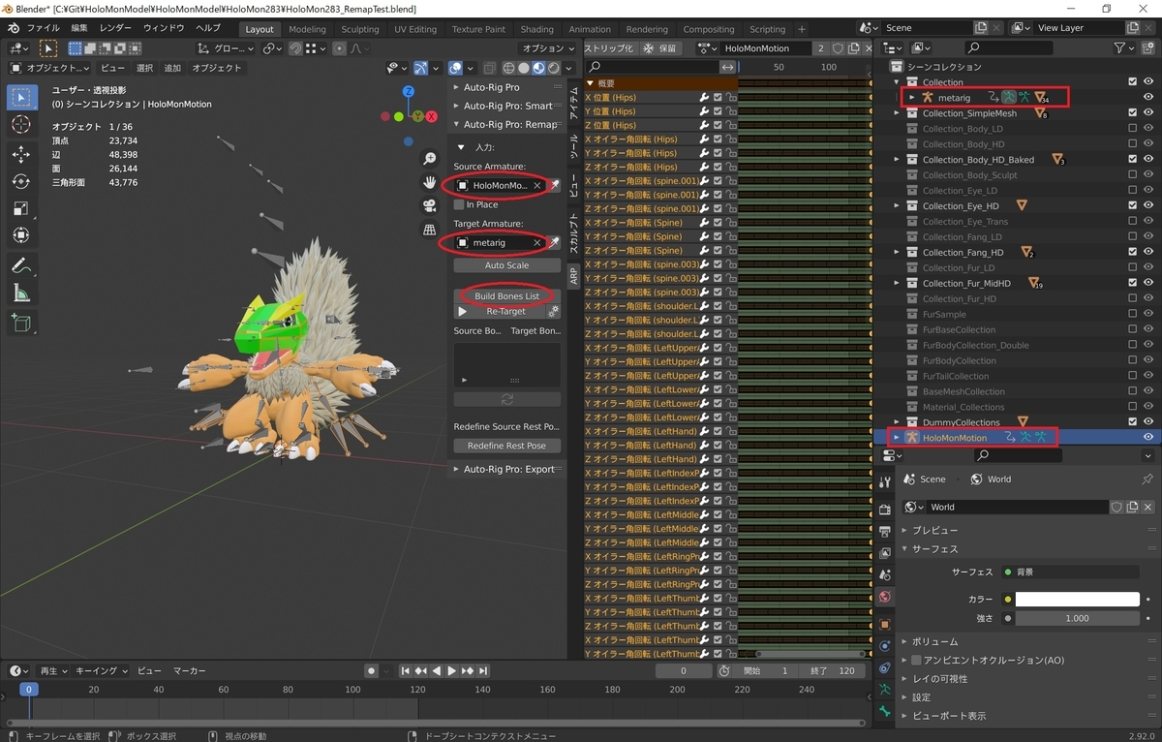
Task: Select the Transform tool
Action: [x=22, y=235]
